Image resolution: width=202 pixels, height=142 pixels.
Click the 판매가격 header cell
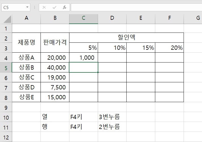55,43
